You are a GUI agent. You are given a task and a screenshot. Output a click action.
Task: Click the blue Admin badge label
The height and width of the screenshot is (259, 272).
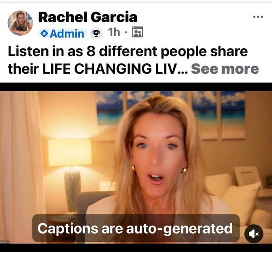[62, 33]
